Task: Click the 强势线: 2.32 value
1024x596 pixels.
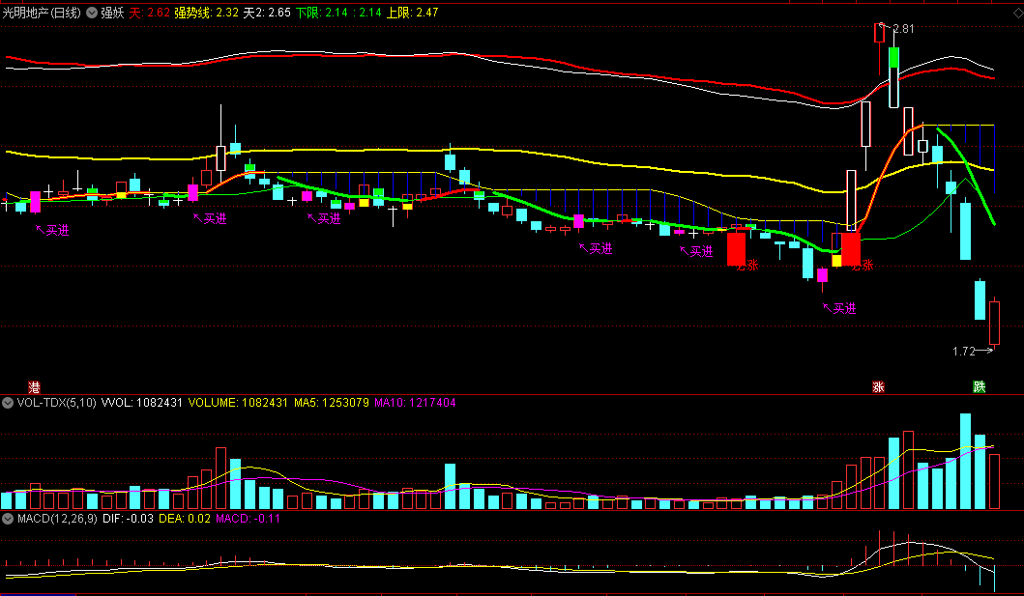Action: pos(206,13)
